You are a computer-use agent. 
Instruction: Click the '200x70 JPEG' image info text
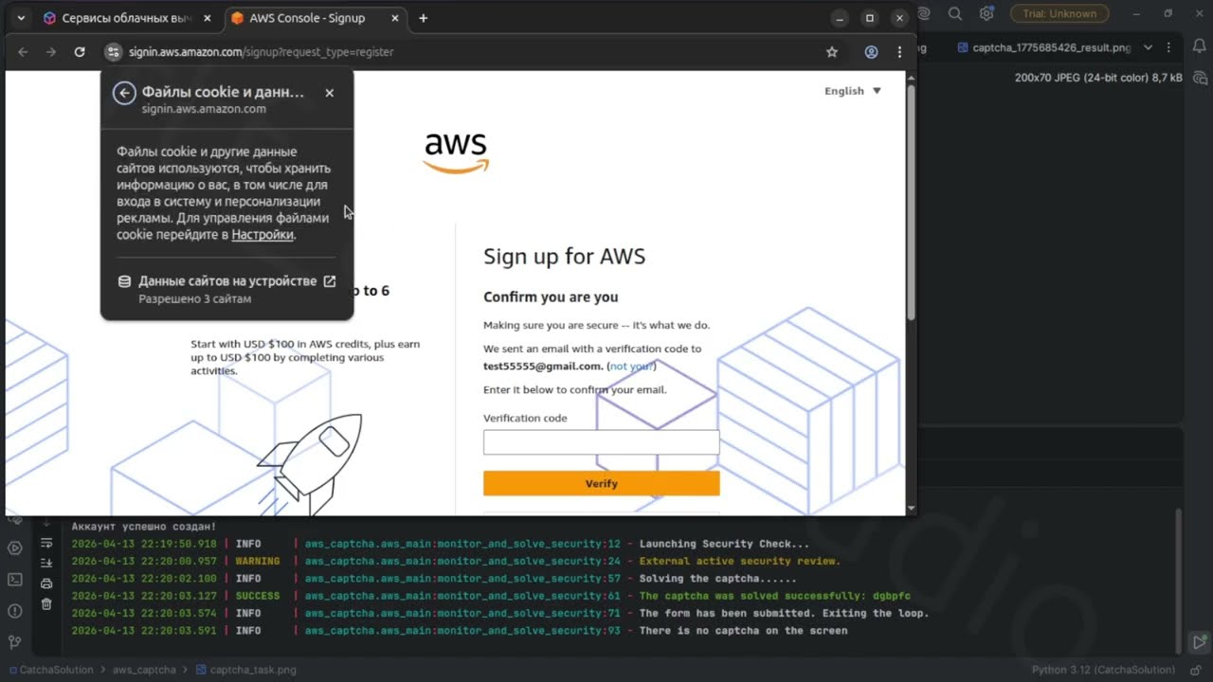(x=1098, y=78)
